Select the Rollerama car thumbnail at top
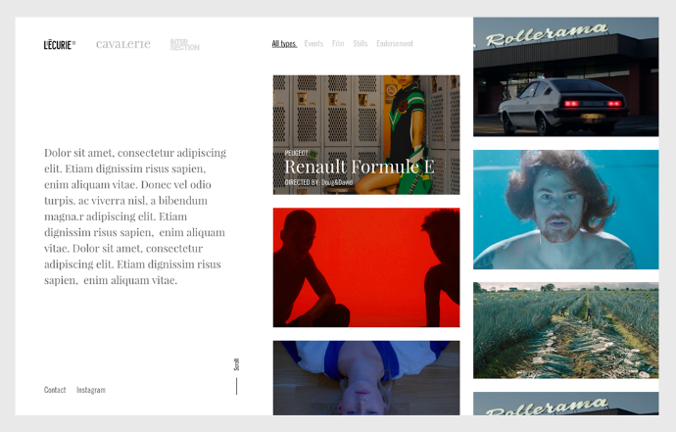This screenshot has width=676, height=432. (565, 76)
